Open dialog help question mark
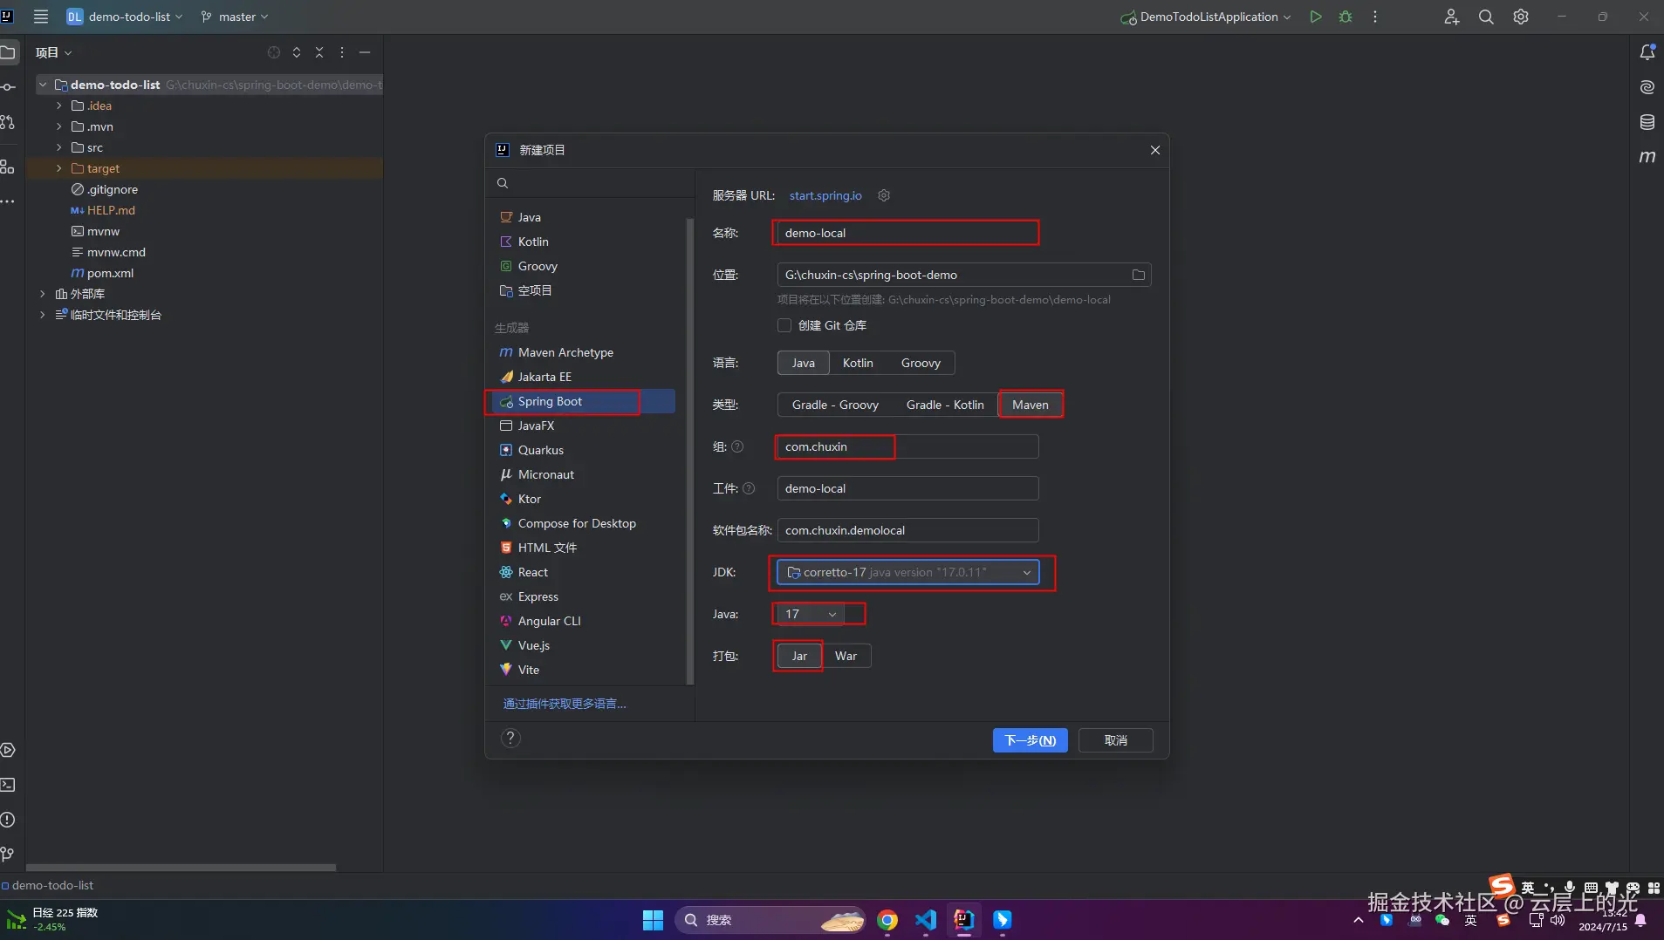This screenshot has height=940, width=1664. click(510, 739)
